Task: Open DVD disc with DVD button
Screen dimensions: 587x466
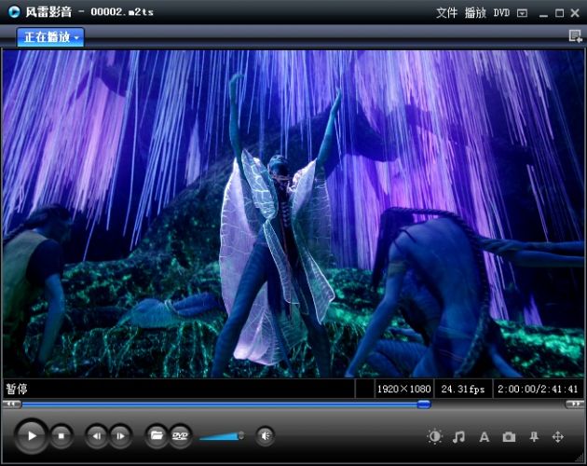Action: point(180,435)
